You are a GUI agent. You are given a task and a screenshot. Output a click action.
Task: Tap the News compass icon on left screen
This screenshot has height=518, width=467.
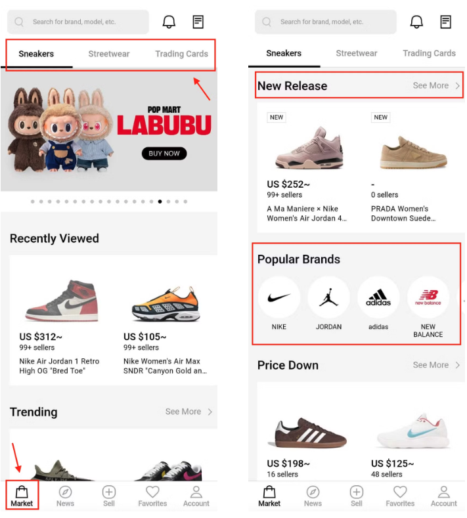pos(65,492)
